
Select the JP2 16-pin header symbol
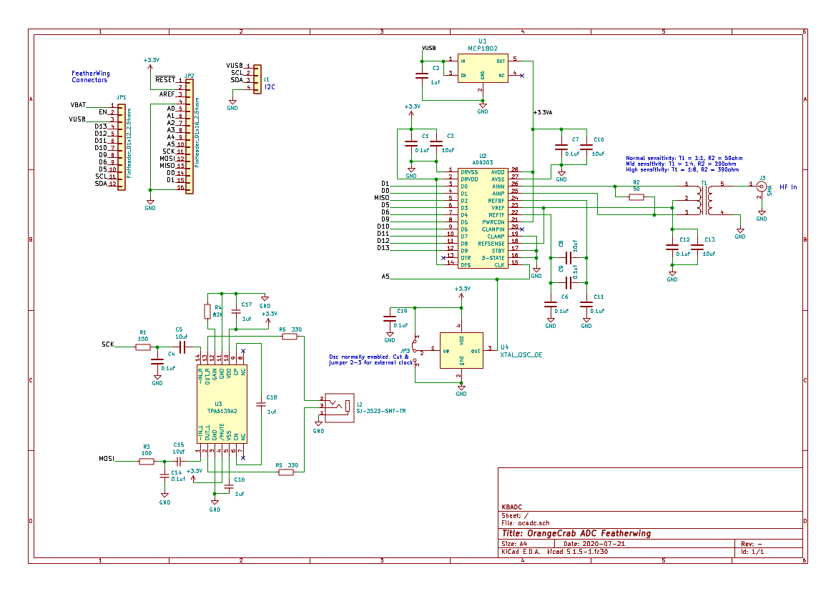click(x=190, y=136)
